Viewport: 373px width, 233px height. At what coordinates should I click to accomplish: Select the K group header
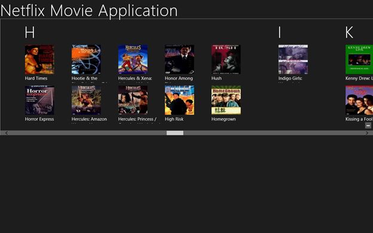point(349,32)
